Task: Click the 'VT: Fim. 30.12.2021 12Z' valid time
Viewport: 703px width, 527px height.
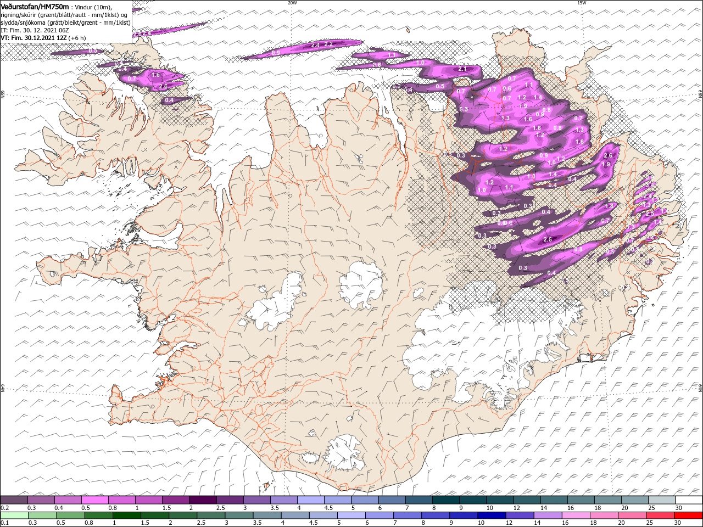Action: 34,38
